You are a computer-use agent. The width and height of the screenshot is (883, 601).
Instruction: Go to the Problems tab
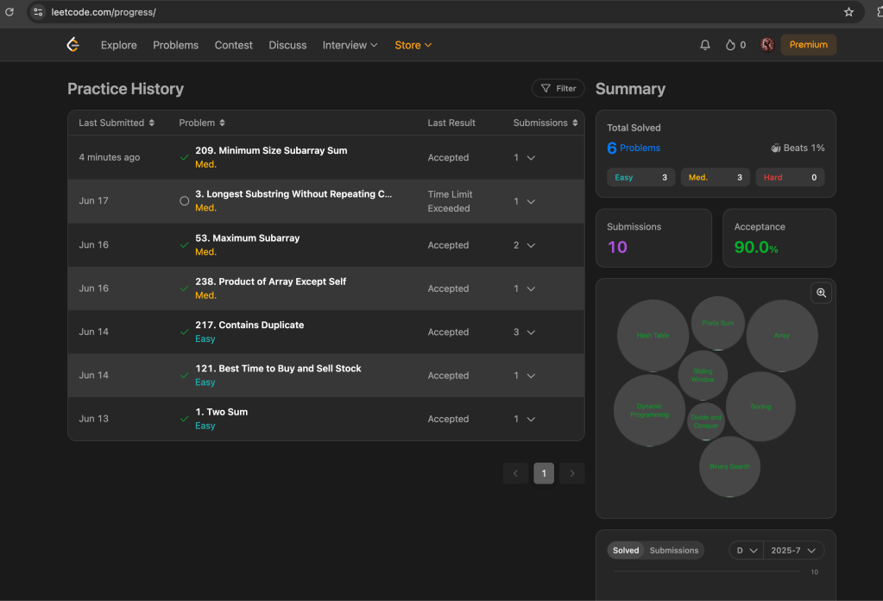[x=175, y=45]
